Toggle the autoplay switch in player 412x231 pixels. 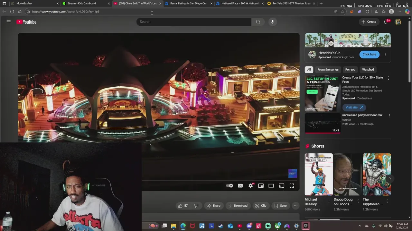point(229,186)
